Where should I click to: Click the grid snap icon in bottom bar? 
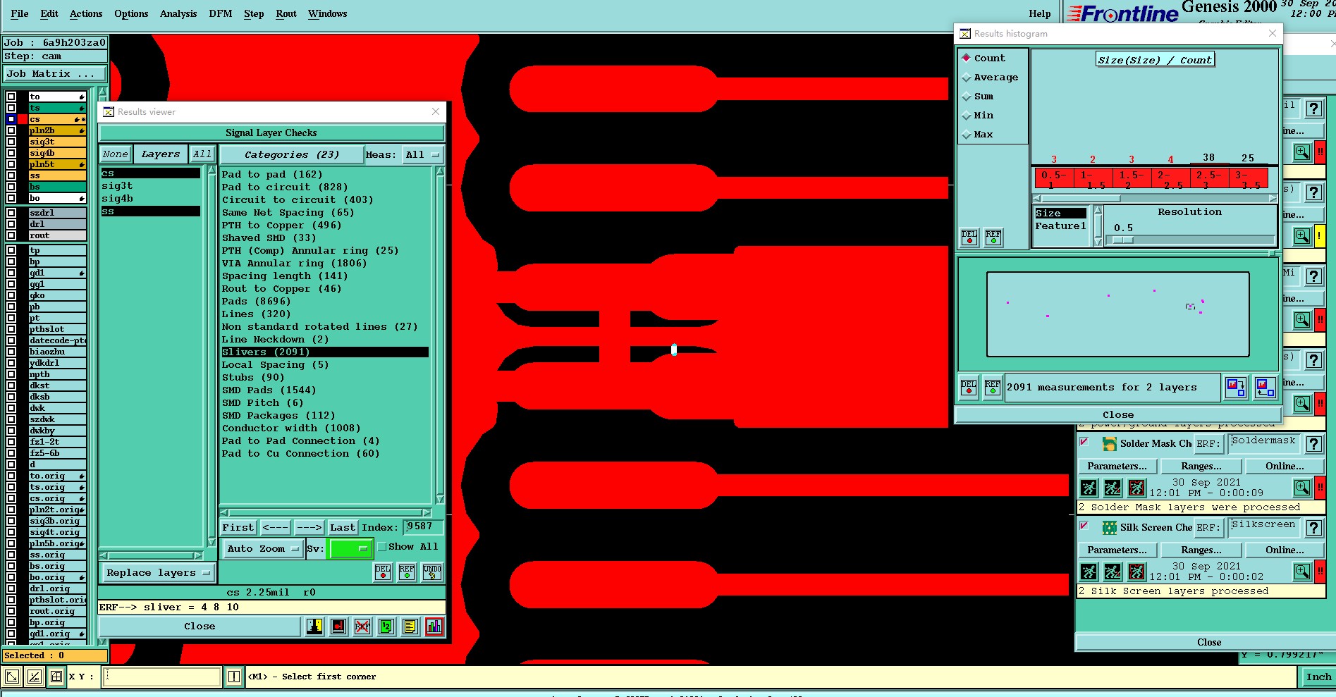[56, 677]
